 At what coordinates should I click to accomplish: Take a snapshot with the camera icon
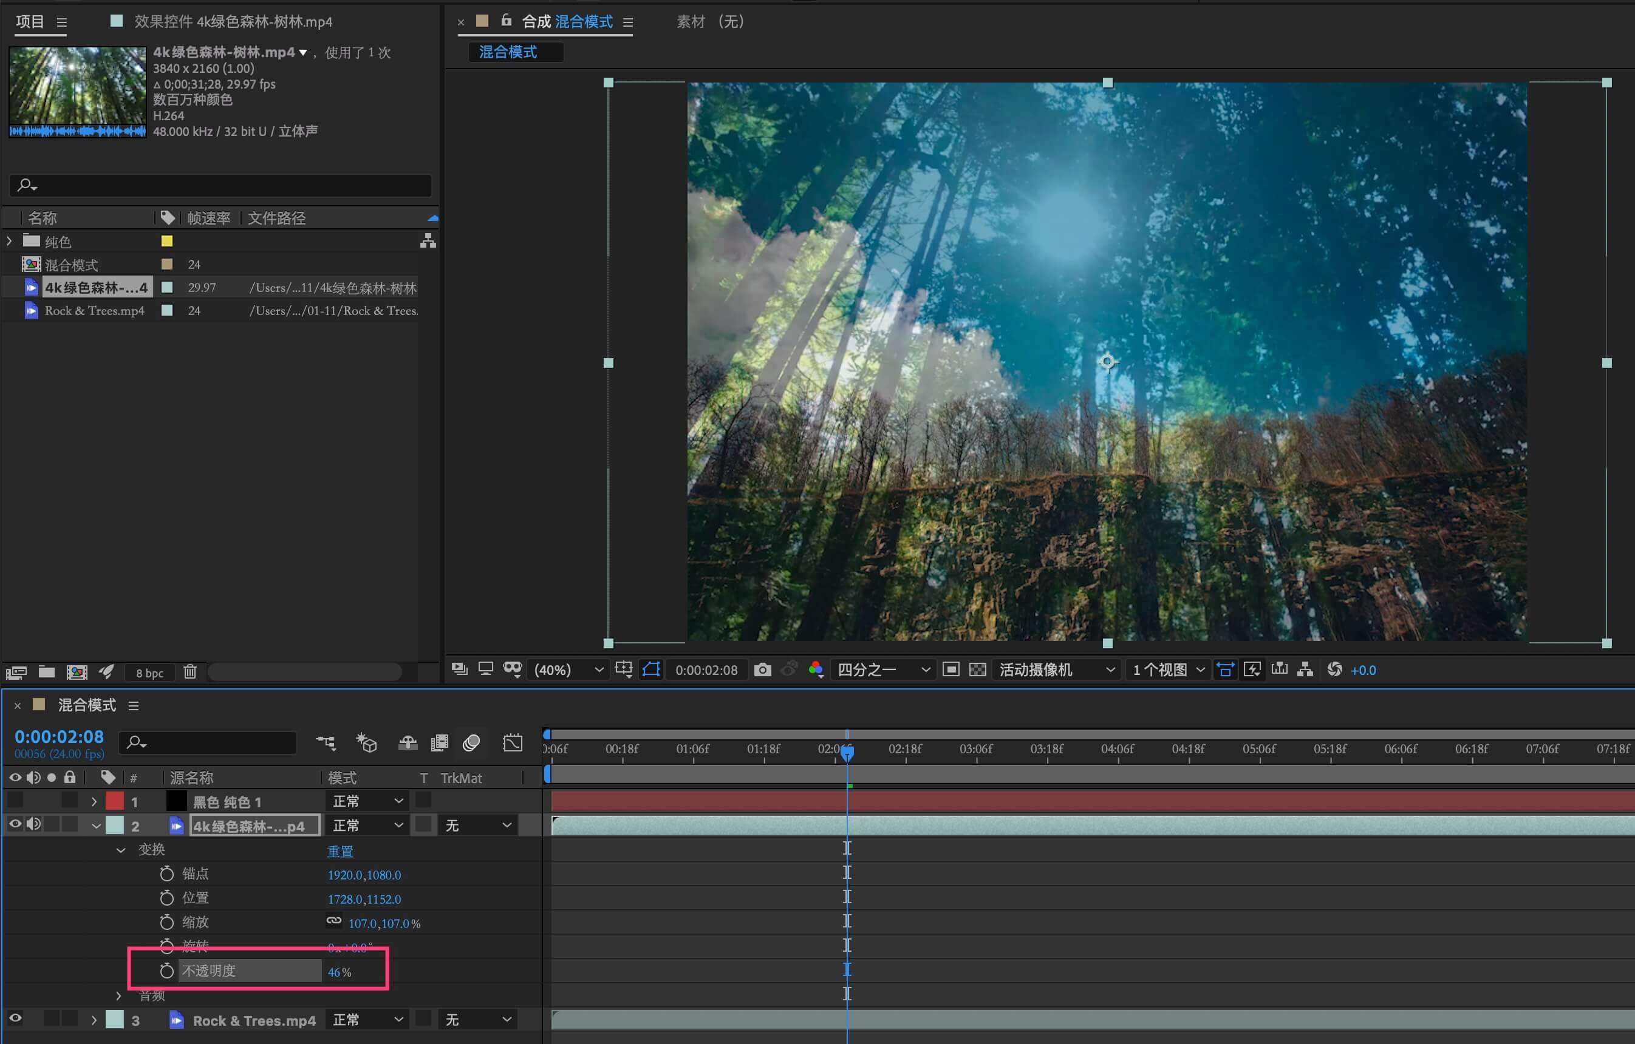762,670
